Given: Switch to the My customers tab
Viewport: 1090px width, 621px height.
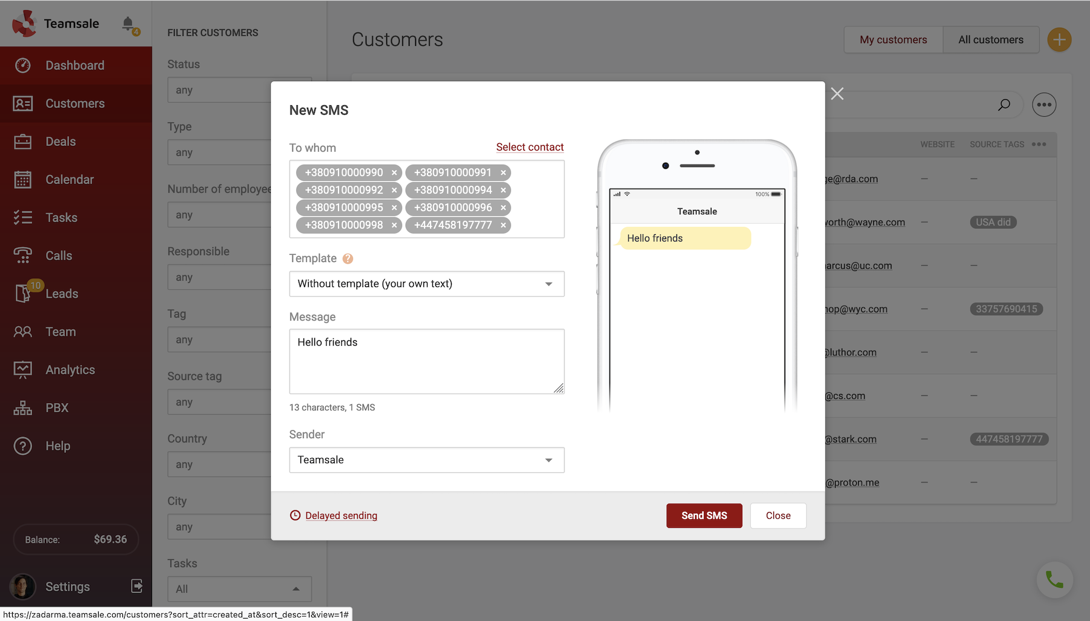Looking at the screenshot, I should click(893, 39).
